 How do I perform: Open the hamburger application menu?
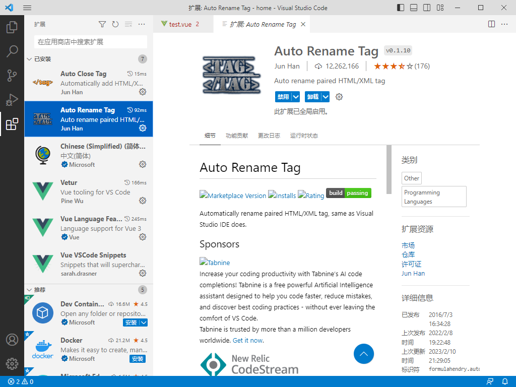point(27,8)
